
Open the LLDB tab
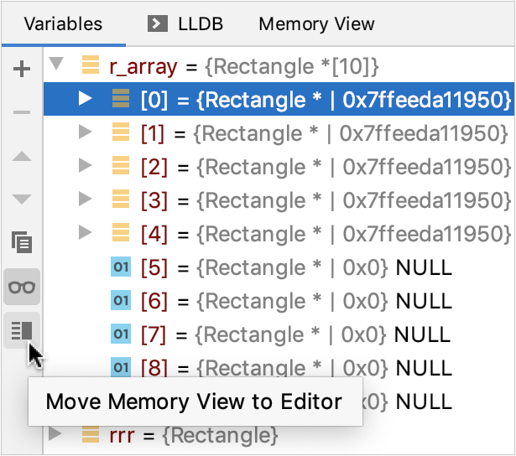click(x=200, y=23)
